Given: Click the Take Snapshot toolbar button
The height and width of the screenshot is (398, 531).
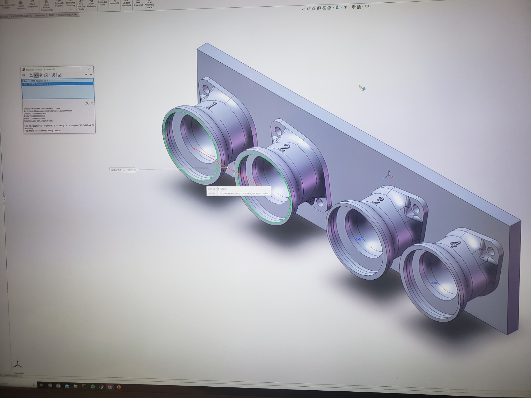Looking at the screenshot, I should point(138,4).
